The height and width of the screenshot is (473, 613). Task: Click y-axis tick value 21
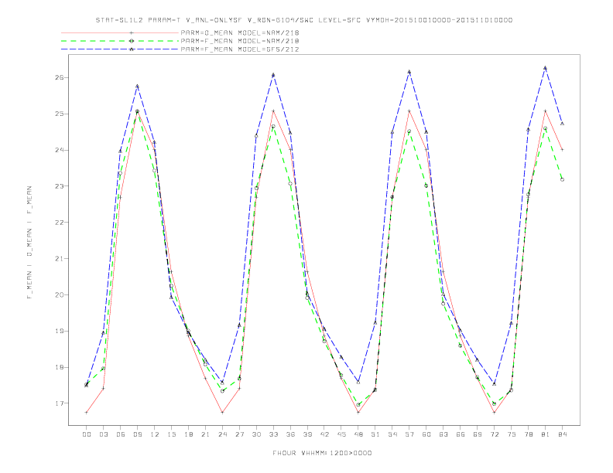pyautogui.click(x=60, y=259)
